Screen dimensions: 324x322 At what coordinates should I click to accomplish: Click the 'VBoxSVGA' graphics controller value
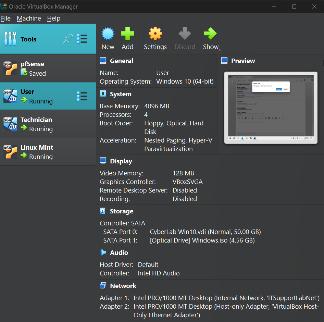coord(188,182)
